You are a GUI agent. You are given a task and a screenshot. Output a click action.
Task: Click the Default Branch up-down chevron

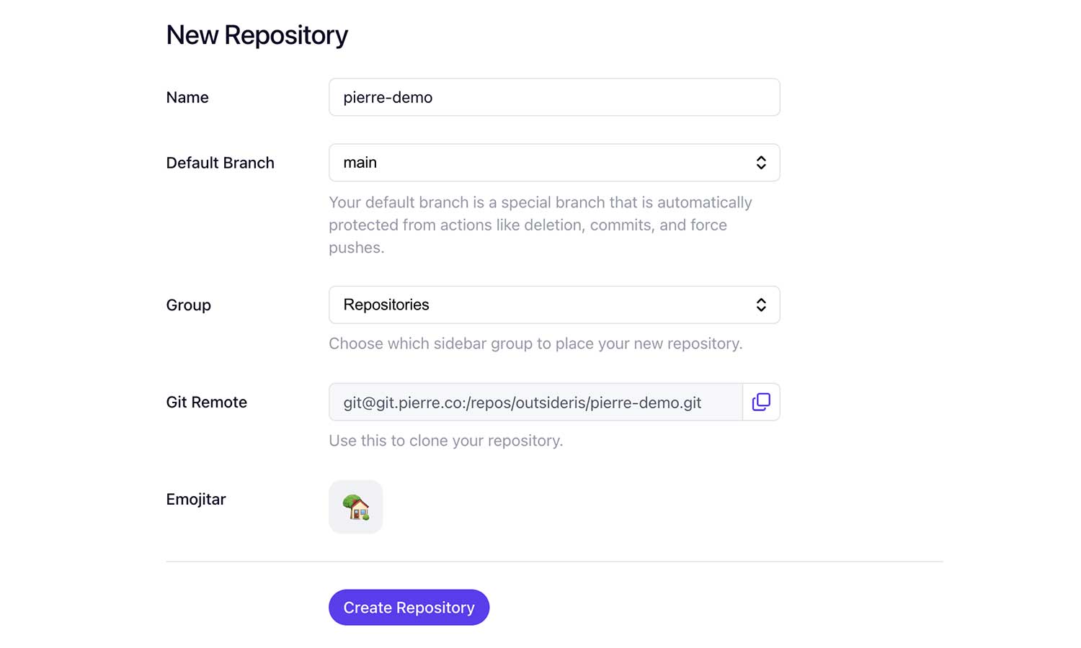click(761, 163)
